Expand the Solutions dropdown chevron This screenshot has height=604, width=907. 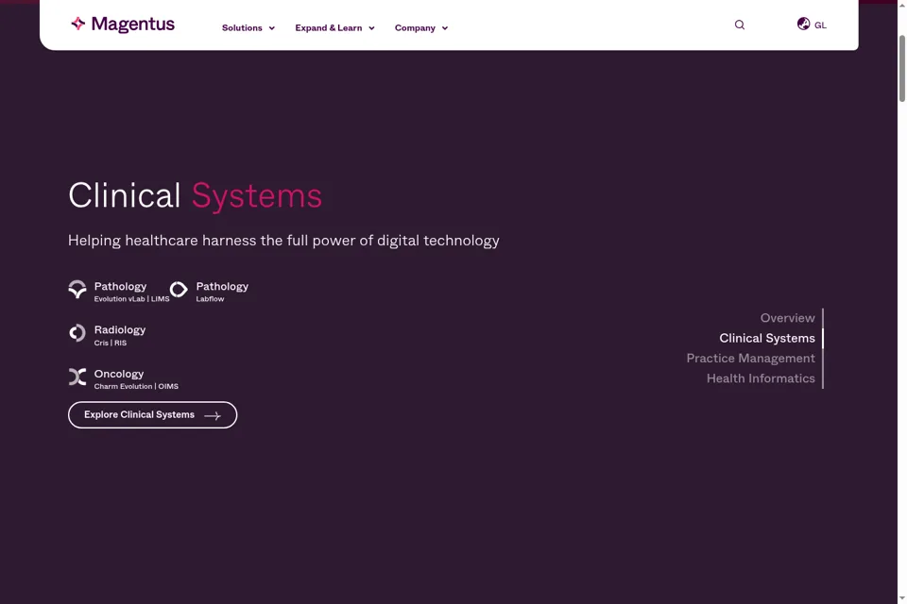(272, 28)
